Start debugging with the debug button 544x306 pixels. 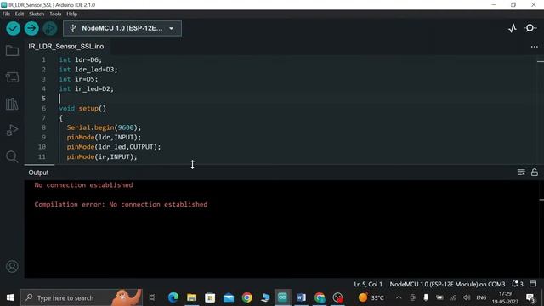pos(50,28)
